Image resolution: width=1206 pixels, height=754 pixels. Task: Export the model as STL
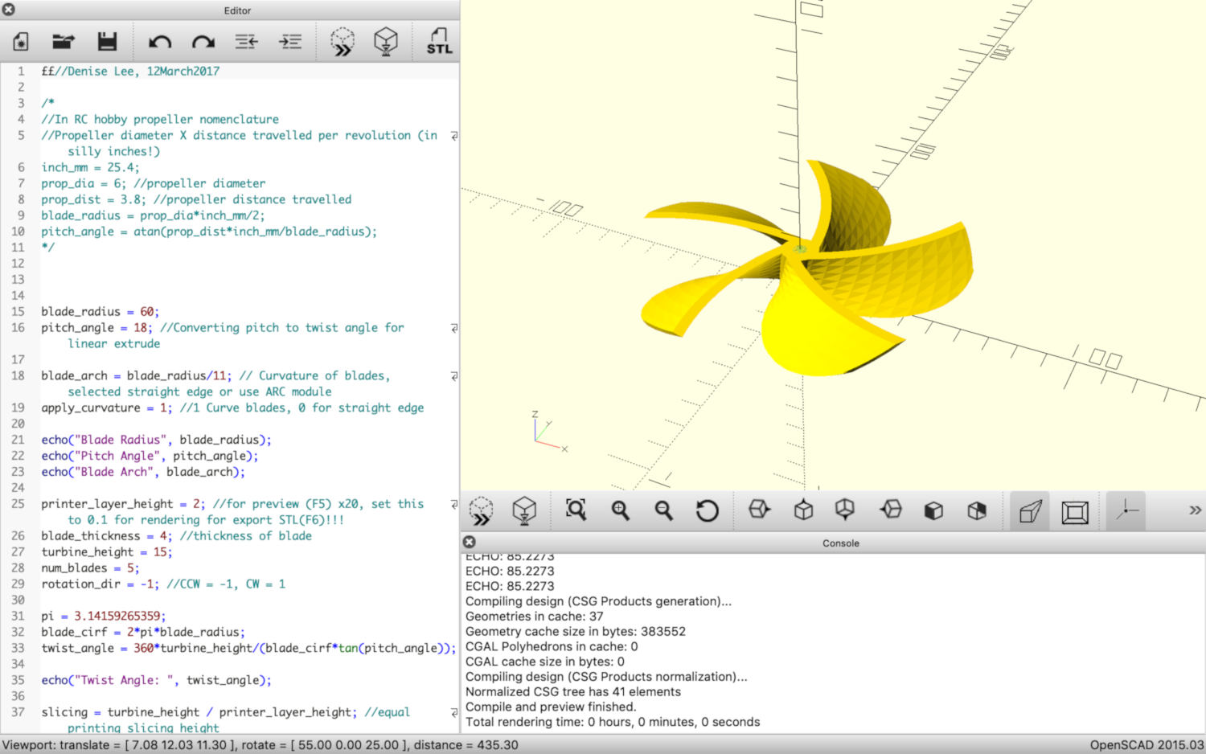(439, 42)
